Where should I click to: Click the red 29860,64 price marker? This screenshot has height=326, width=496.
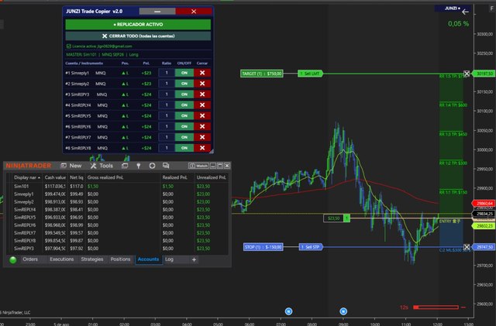point(484,204)
